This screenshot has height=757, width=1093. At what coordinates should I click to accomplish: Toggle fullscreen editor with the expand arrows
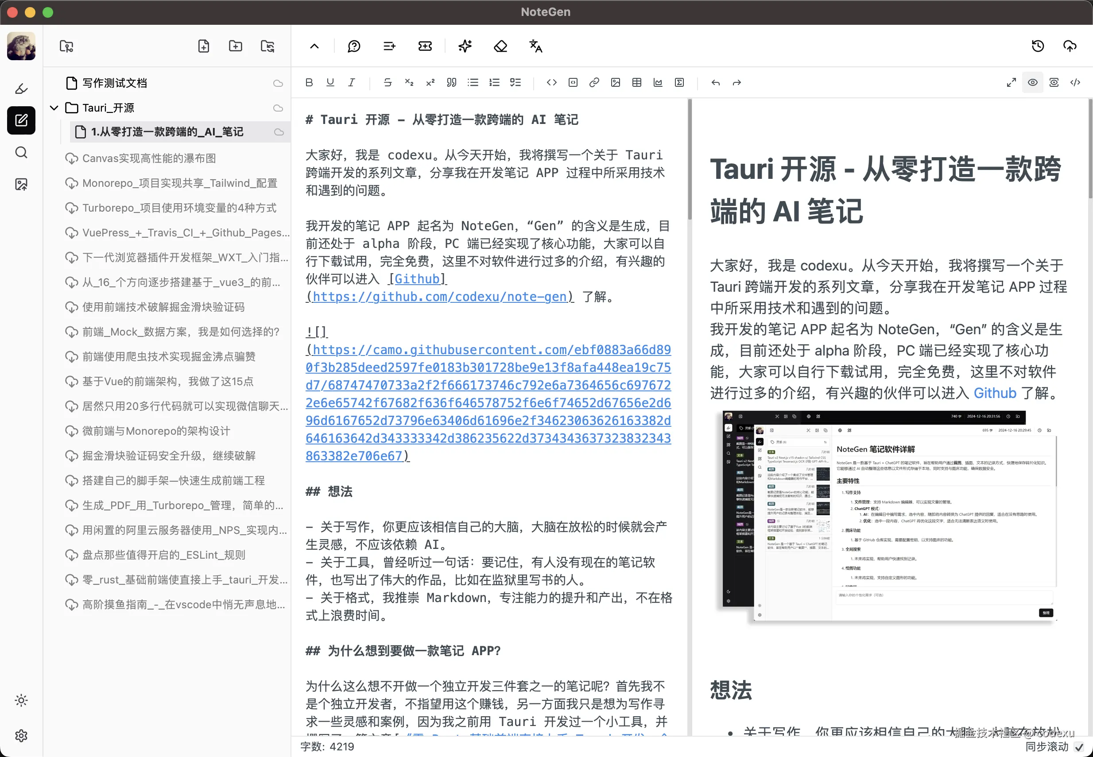click(1011, 82)
